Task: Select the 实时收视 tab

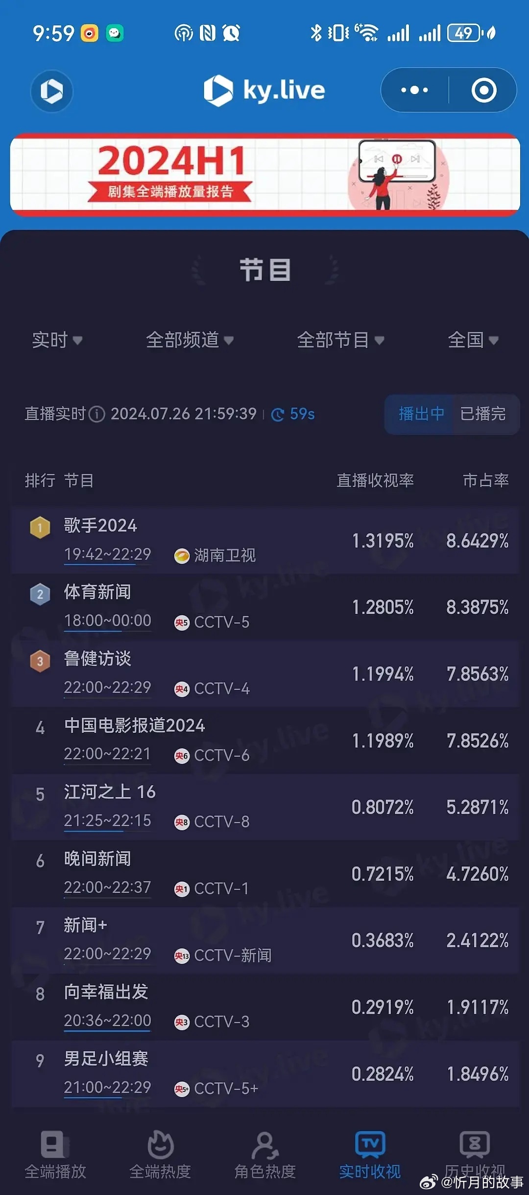Action: click(370, 1155)
